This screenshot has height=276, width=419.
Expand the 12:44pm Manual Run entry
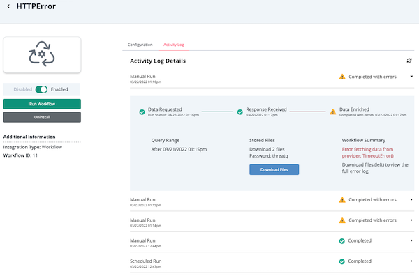click(x=411, y=240)
